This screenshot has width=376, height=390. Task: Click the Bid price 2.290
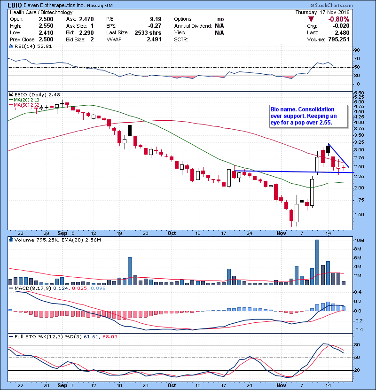pos(86,32)
